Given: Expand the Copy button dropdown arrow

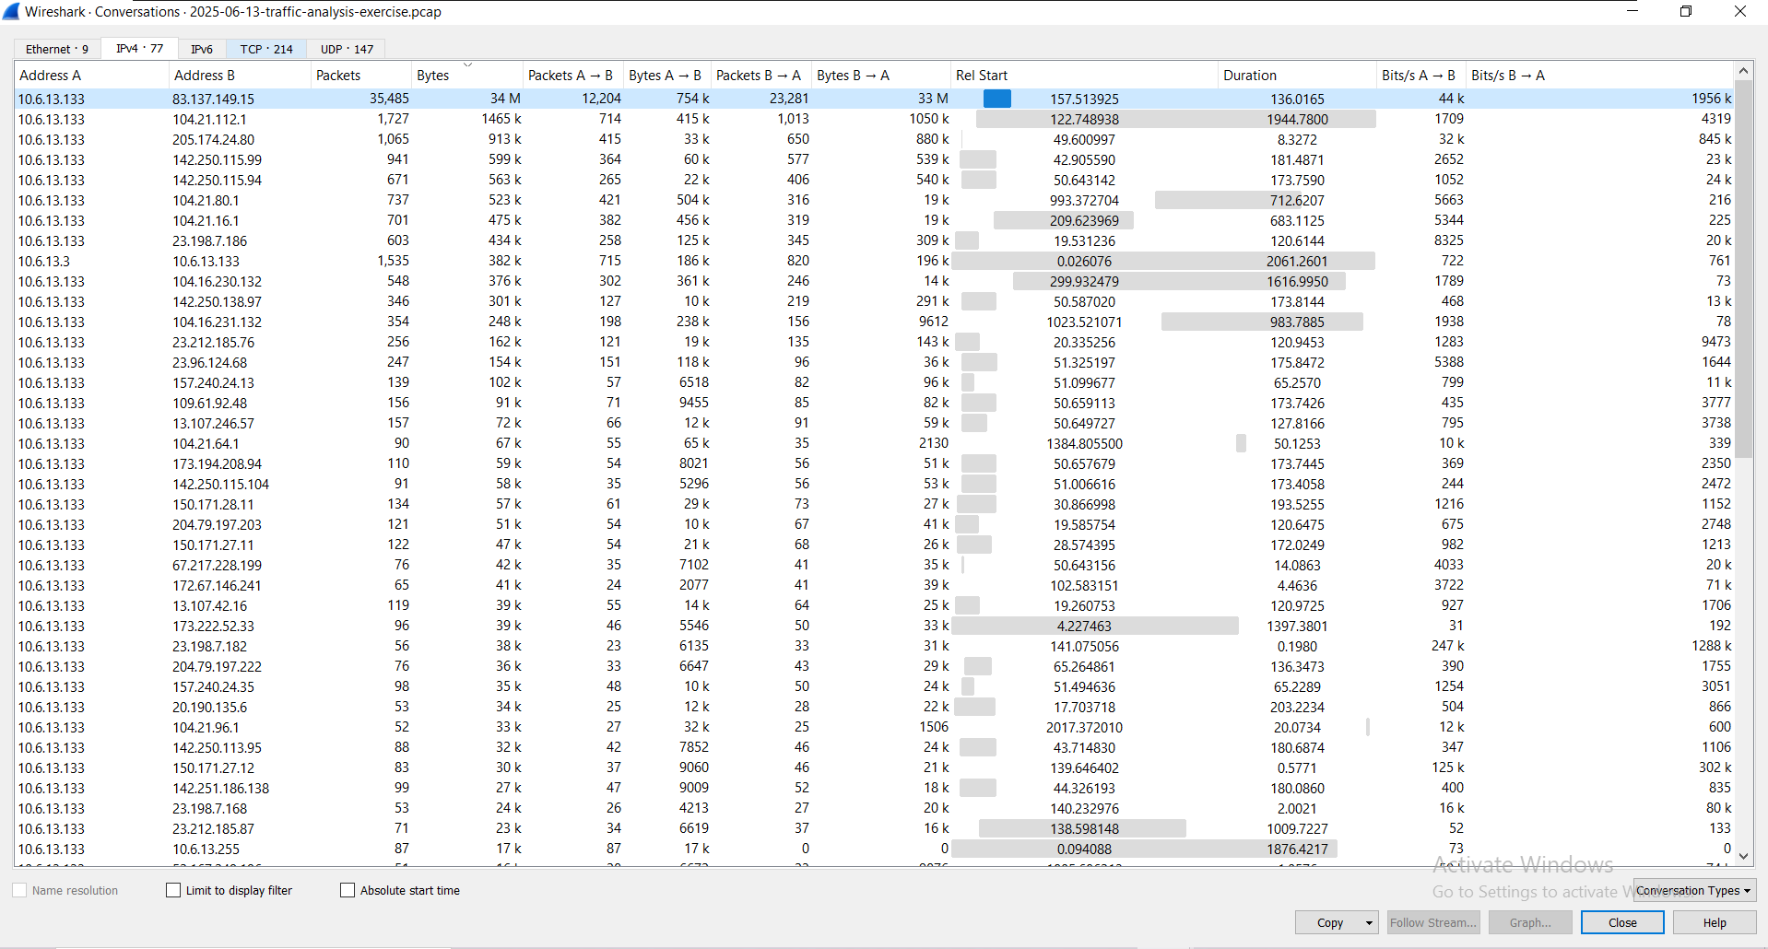Looking at the screenshot, I should [x=1369, y=922].
